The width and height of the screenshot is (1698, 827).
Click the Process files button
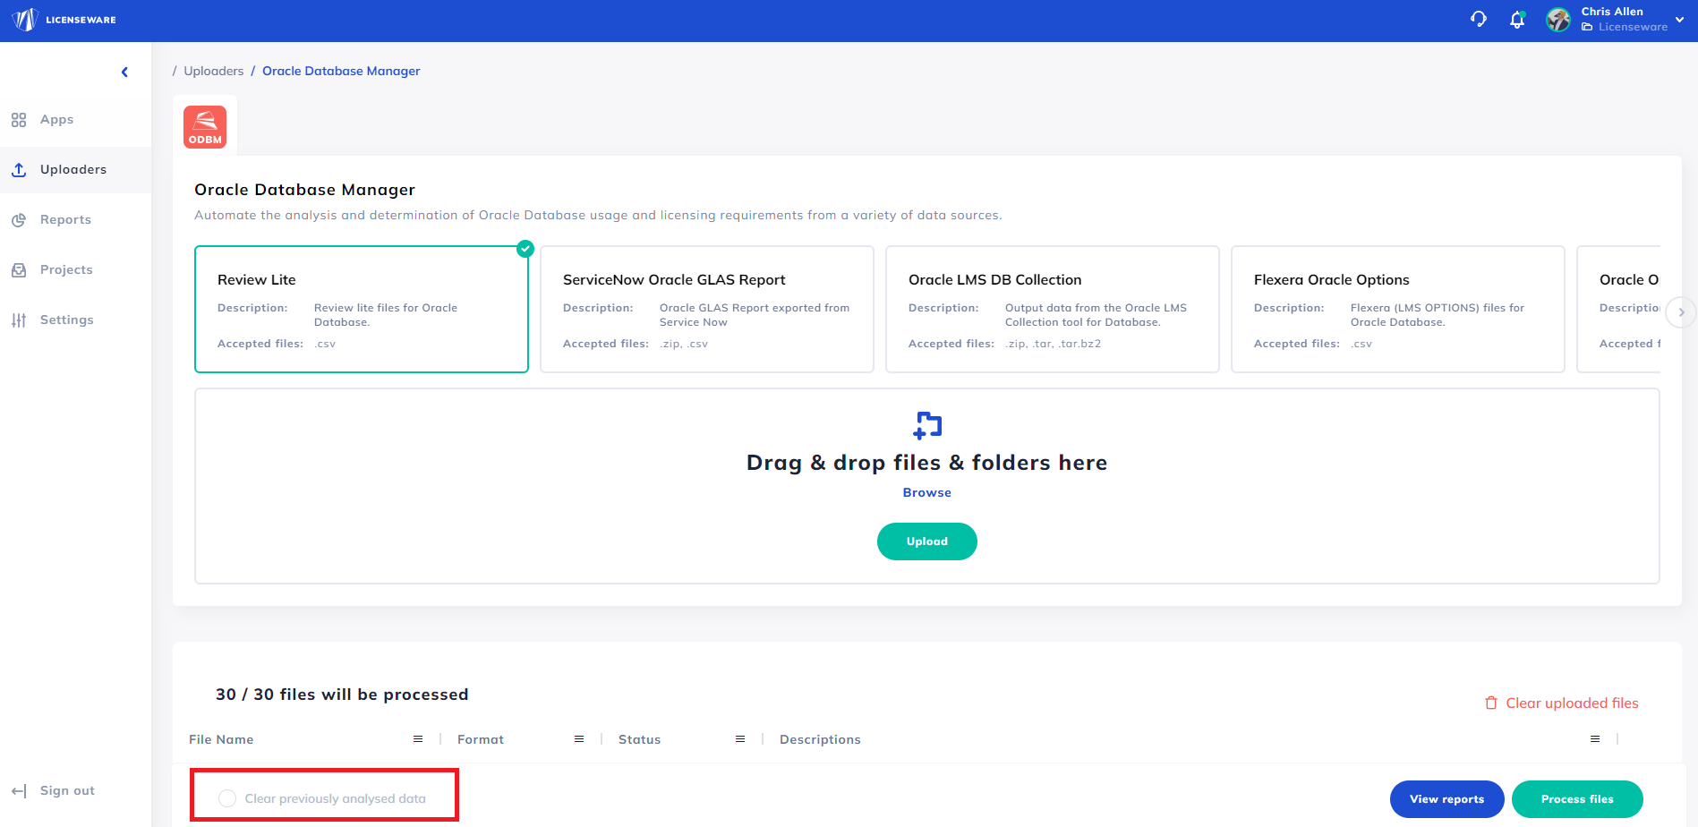tap(1577, 799)
